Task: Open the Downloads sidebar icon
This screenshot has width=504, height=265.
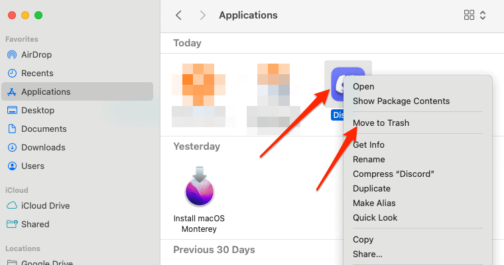Action: (x=12, y=148)
